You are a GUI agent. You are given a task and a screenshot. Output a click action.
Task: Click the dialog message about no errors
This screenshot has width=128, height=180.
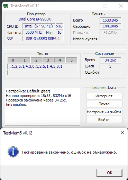click(x=69, y=152)
